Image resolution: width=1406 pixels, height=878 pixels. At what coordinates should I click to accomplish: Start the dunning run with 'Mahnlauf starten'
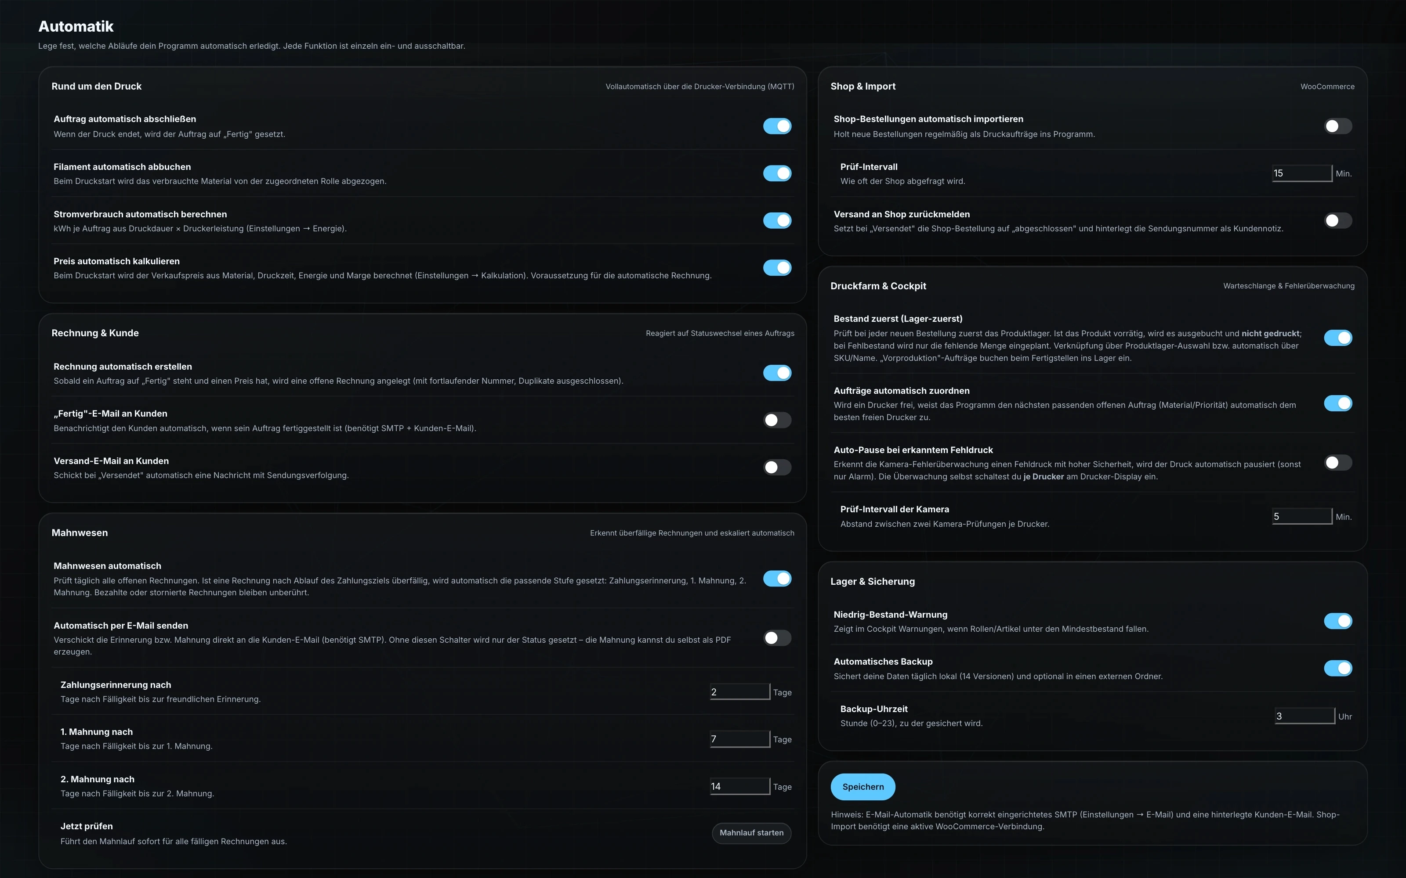click(751, 833)
